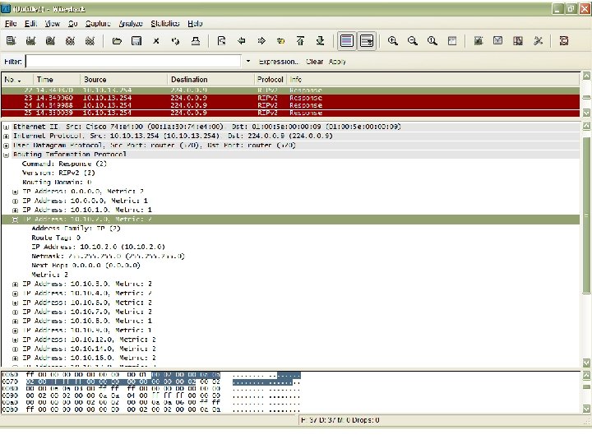Image resolution: width=592 pixels, height=444 pixels.
Task: Go forward in packet history arrow
Action: (261, 41)
